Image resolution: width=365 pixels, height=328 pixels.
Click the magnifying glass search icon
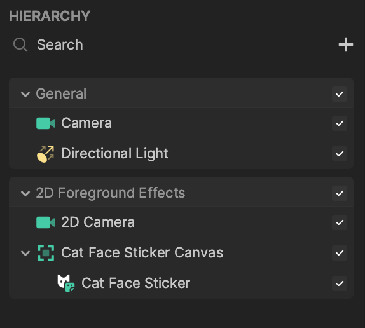coord(20,44)
